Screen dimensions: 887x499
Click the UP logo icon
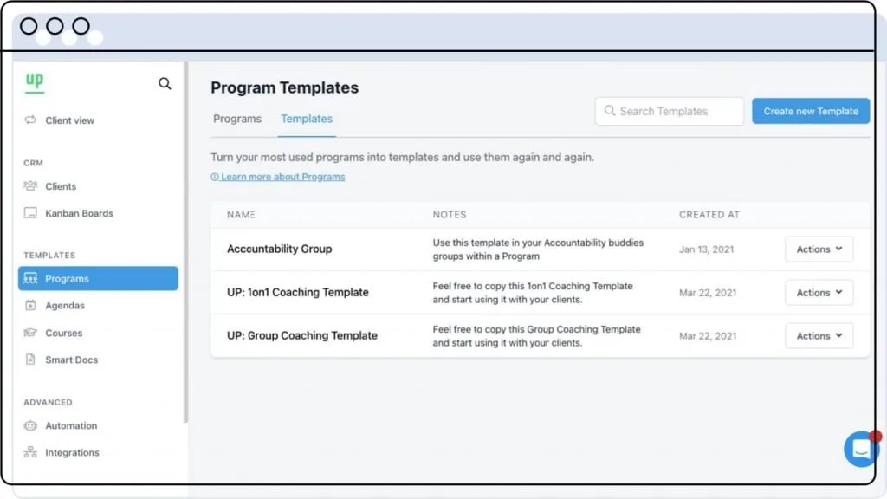pyautogui.click(x=35, y=82)
